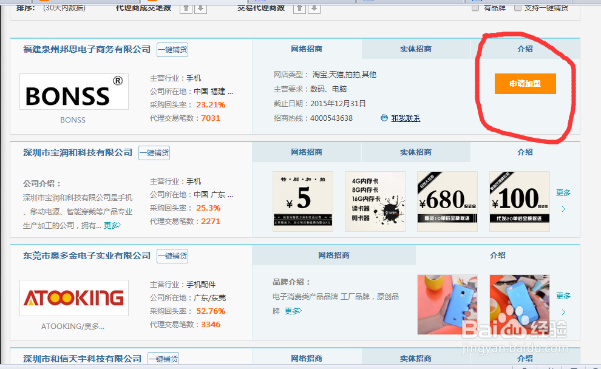
Task: Sort trading agent count ascending arrow
Action: (299, 8)
